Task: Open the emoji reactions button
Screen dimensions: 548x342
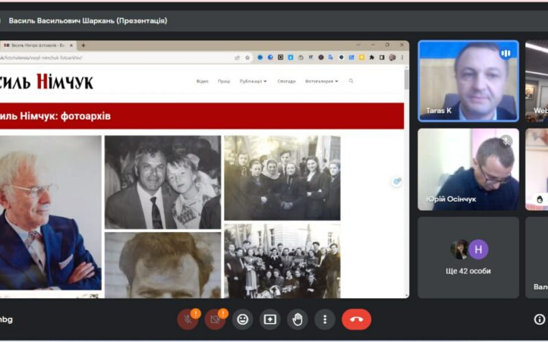Action: pyautogui.click(x=242, y=319)
